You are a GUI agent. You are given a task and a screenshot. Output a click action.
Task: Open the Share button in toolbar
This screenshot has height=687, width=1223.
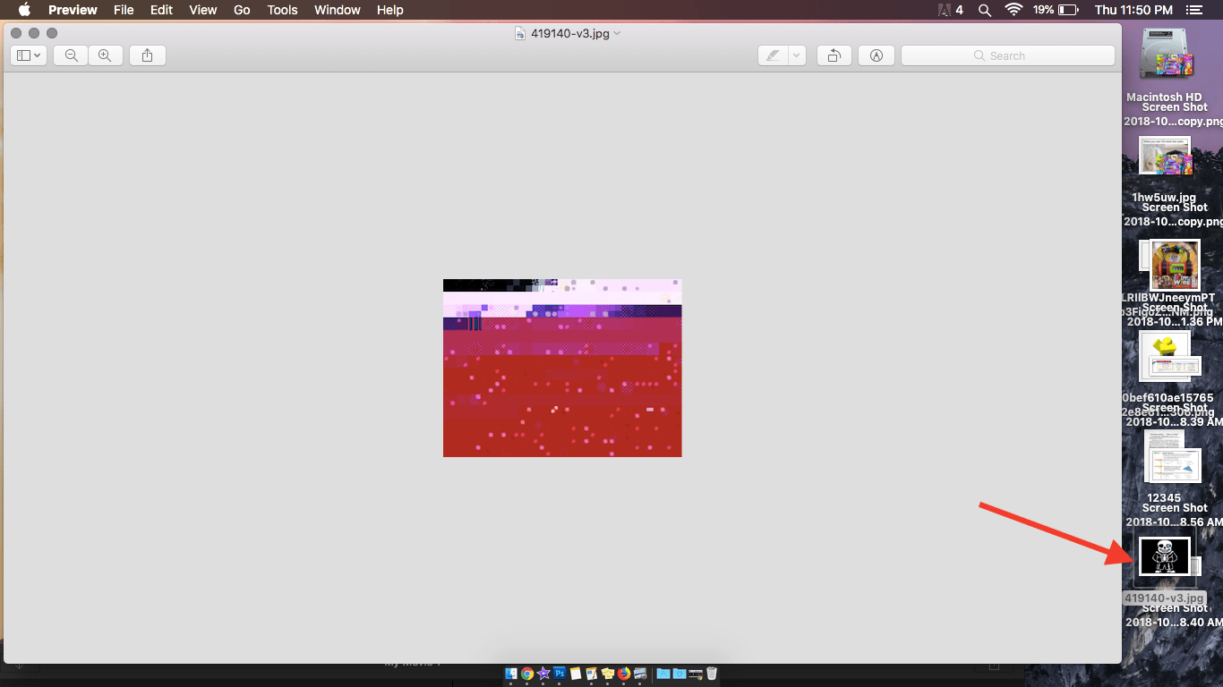point(148,55)
